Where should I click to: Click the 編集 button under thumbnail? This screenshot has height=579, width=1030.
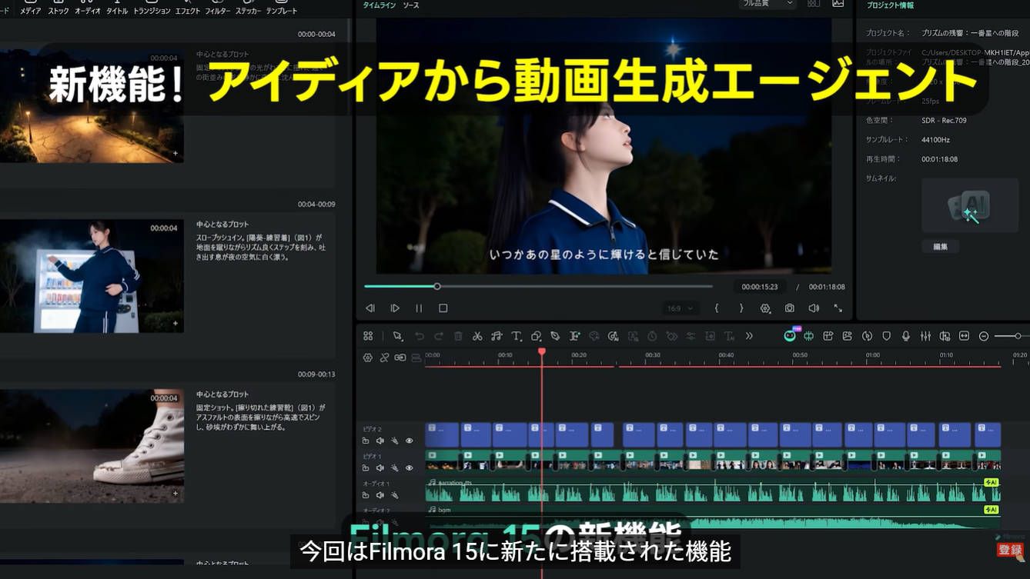click(941, 247)
